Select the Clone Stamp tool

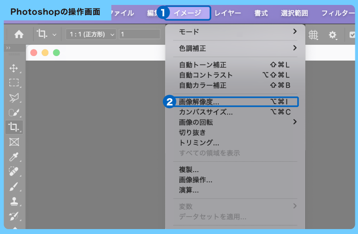coord(14,201)
